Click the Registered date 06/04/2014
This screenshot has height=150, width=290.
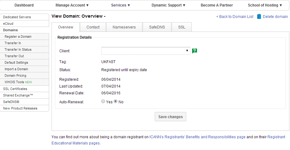(x=111, y=79)
